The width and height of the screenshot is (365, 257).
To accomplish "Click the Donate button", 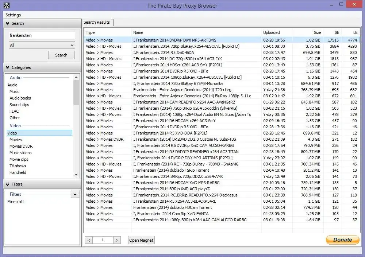I will (x=343, y=240).
